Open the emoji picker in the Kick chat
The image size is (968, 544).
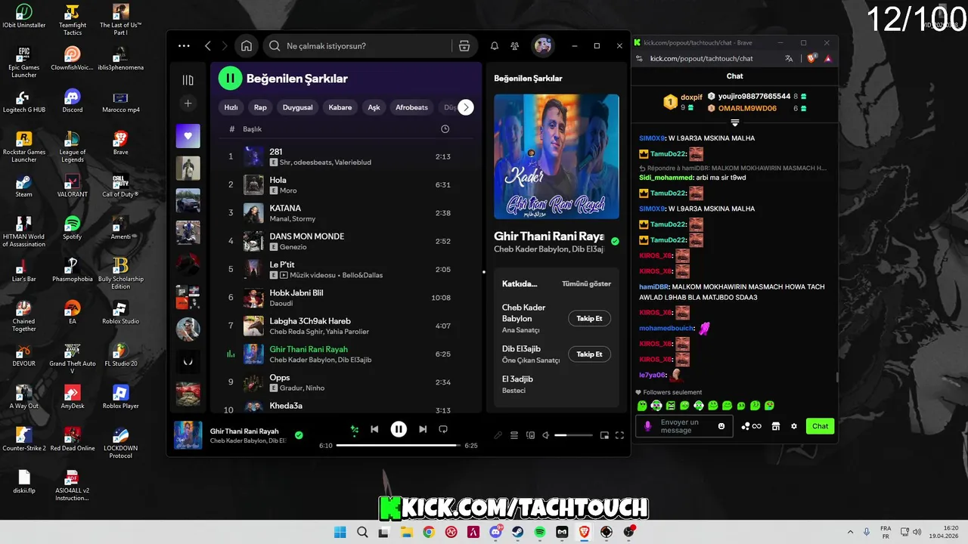click(721, 426)
